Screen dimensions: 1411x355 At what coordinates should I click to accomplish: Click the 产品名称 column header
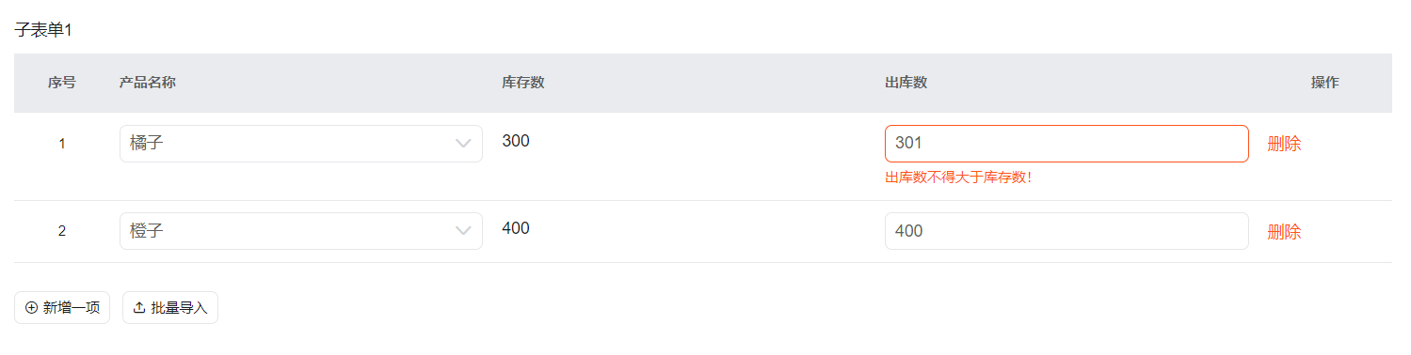(148, 83)
